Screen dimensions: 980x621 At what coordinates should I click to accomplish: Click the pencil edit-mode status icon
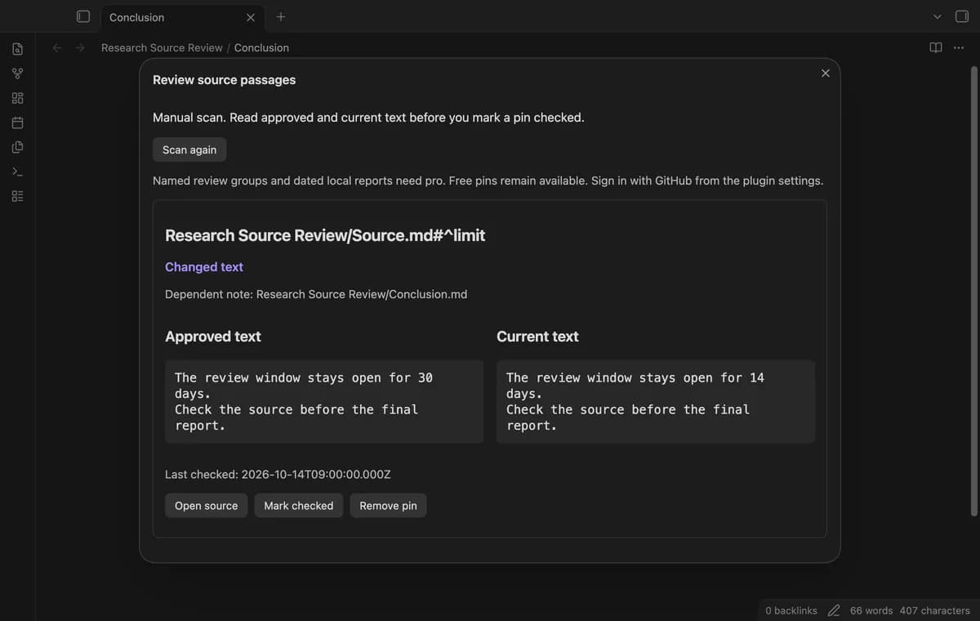coord(834,610)
